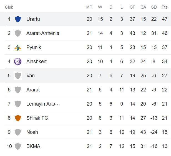
Task: Click the Pts column header
Action: [165, 7]
